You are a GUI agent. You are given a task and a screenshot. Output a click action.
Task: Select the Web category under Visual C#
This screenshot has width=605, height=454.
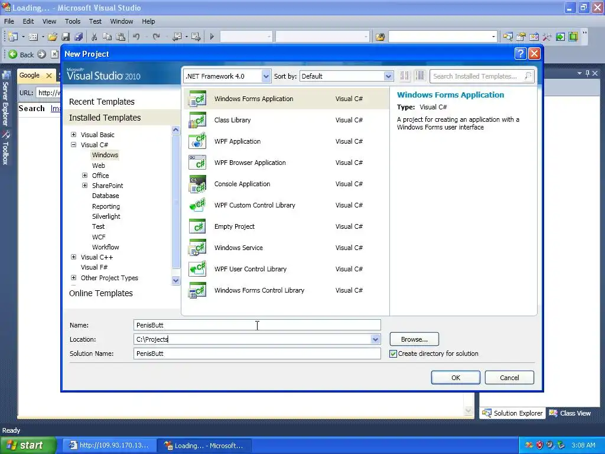[99, 166]
